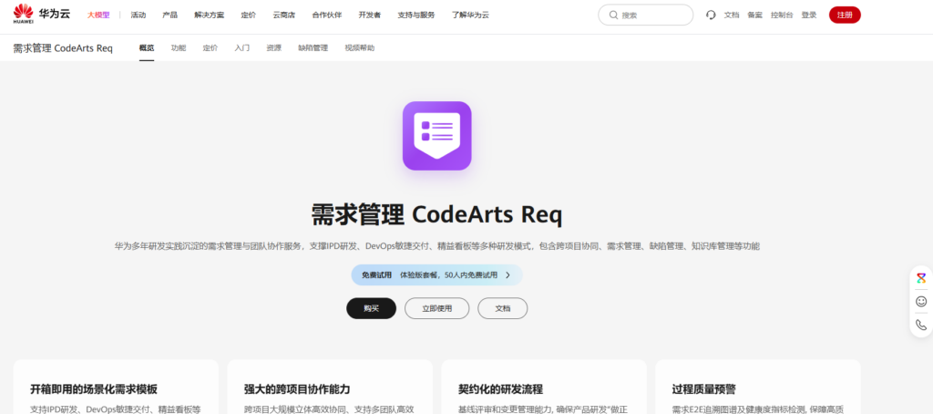The width and height of the screenshot is (933, 414).
Task: Click the search magnifier icon
Action: click(x=613, y=15)
